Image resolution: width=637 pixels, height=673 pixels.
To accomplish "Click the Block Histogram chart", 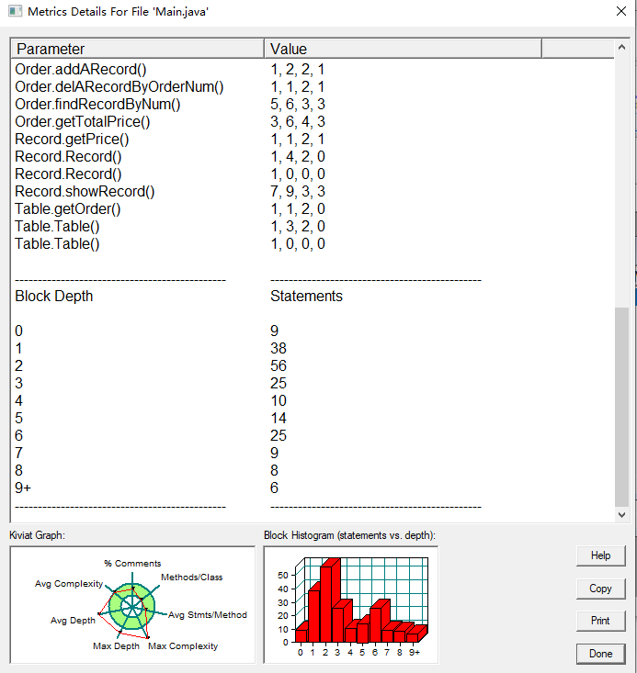I will [351, 605].
